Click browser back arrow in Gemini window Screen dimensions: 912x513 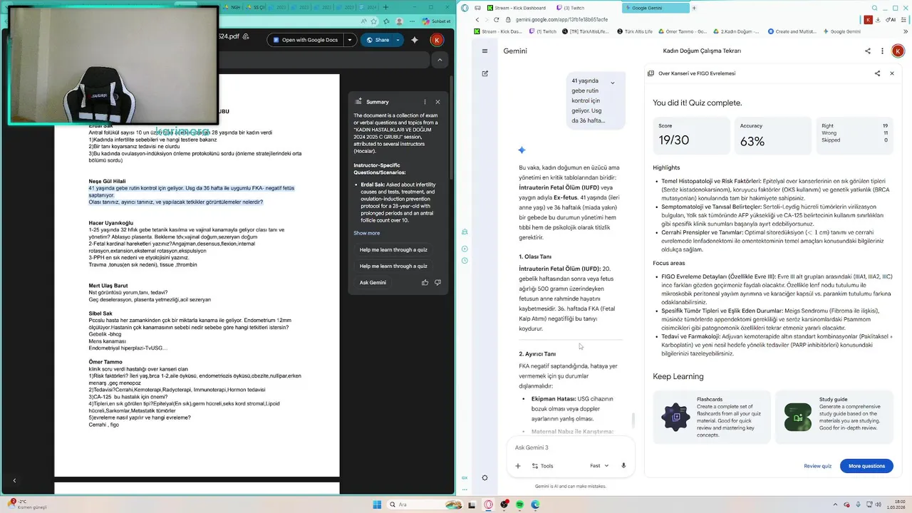(x=477, y=19)
